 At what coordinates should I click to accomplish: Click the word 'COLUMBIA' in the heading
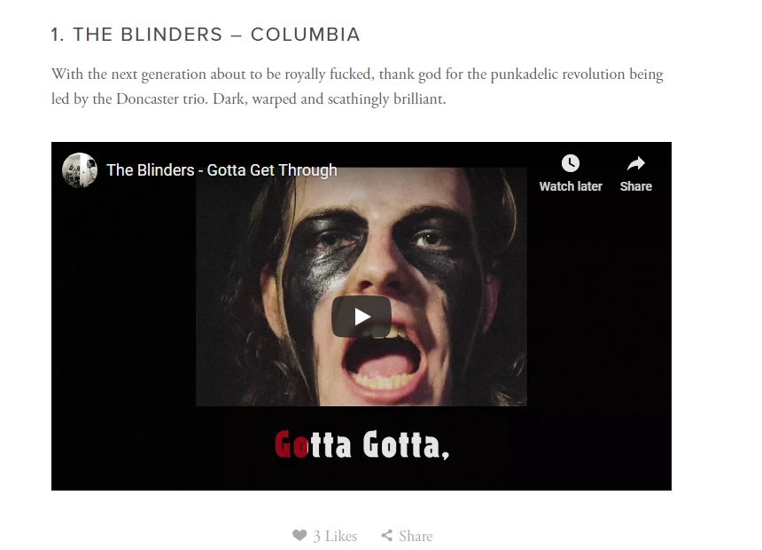click(305, 35)
